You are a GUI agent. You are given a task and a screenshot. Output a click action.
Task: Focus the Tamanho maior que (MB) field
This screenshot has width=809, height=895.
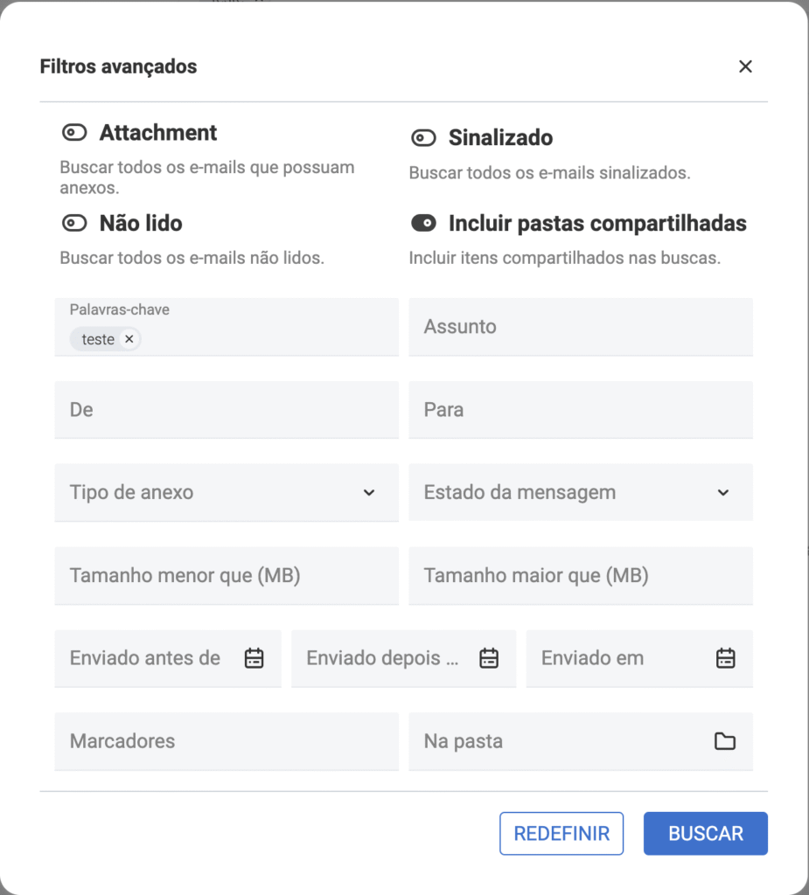[580, 576]
